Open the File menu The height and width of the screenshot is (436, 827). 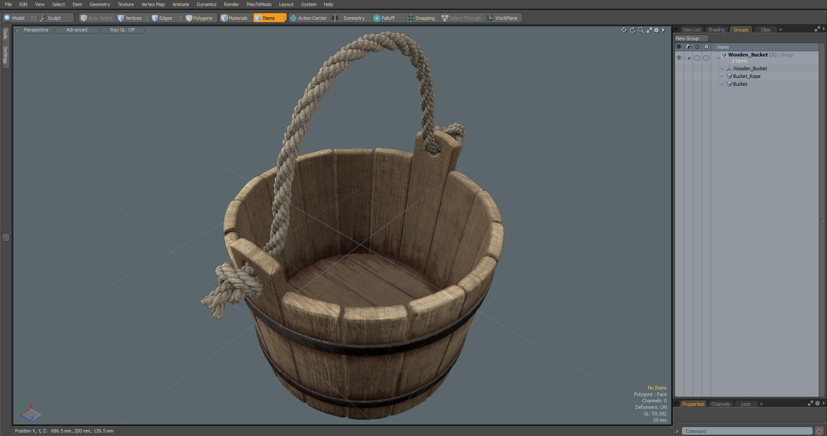(x=8, y=4)
